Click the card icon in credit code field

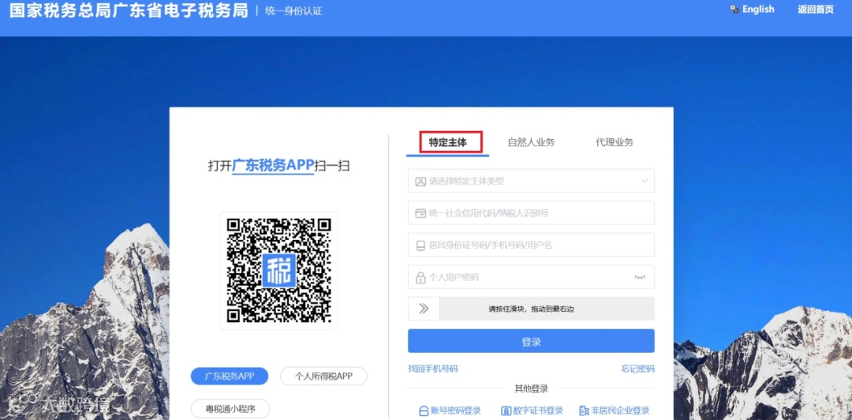pyautogui.click(x=420, y=213)
